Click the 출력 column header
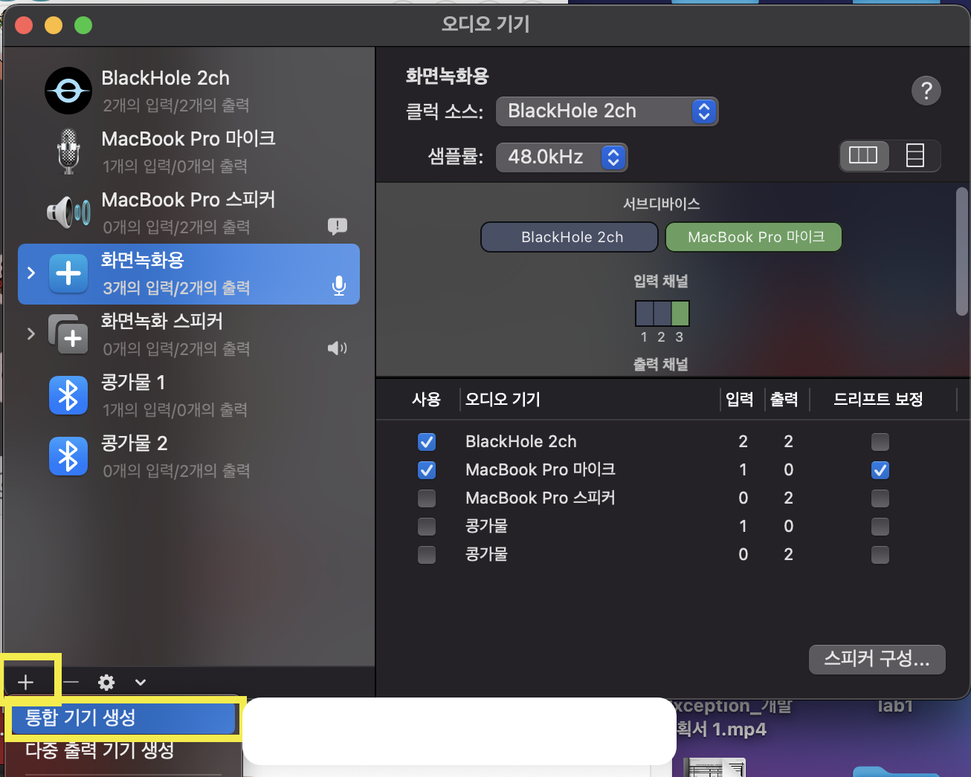Viewport: 971px width, 777px height. 784,400
